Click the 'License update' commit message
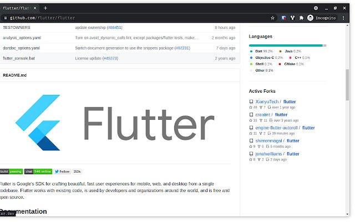The image size is (355, 222). [x=88, y=58]
